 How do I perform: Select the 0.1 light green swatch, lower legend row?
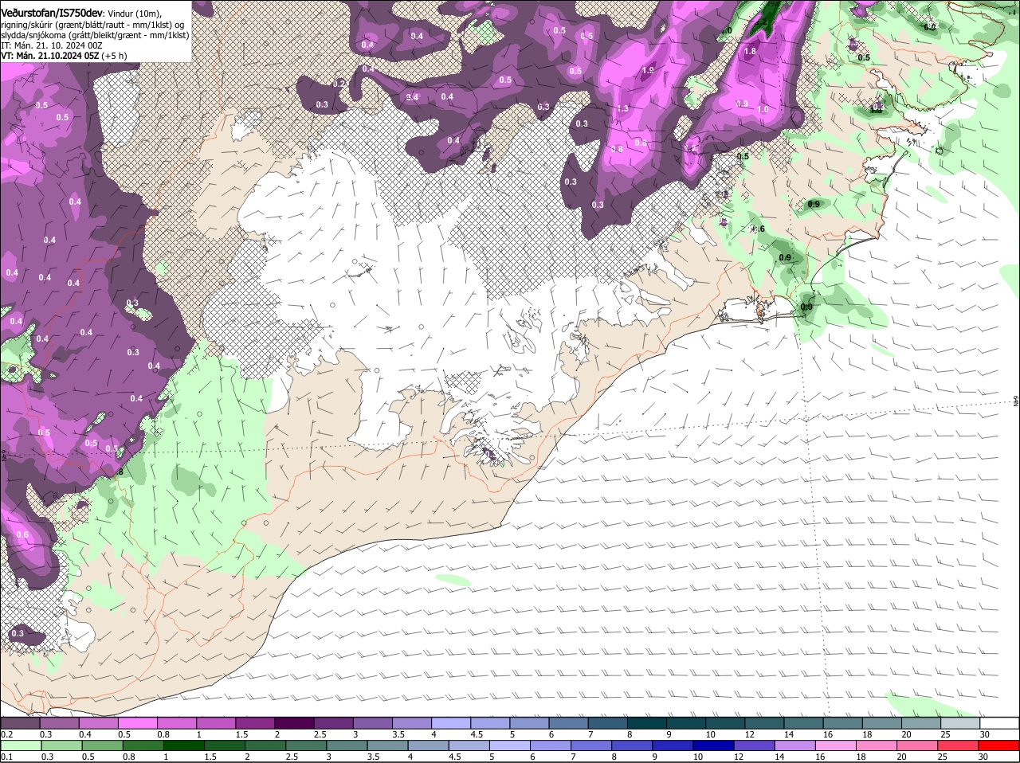(21, 745)
